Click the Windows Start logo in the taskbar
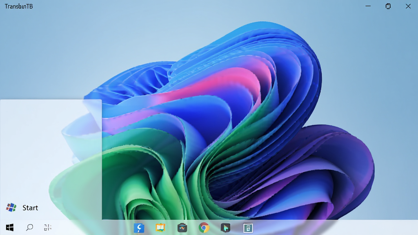This screenshot has width=418, height=235. pyautogui.click(x=10, y=227)
